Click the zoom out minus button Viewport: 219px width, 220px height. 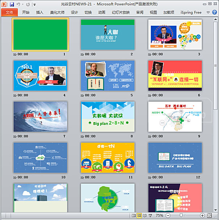click(168, 215)
